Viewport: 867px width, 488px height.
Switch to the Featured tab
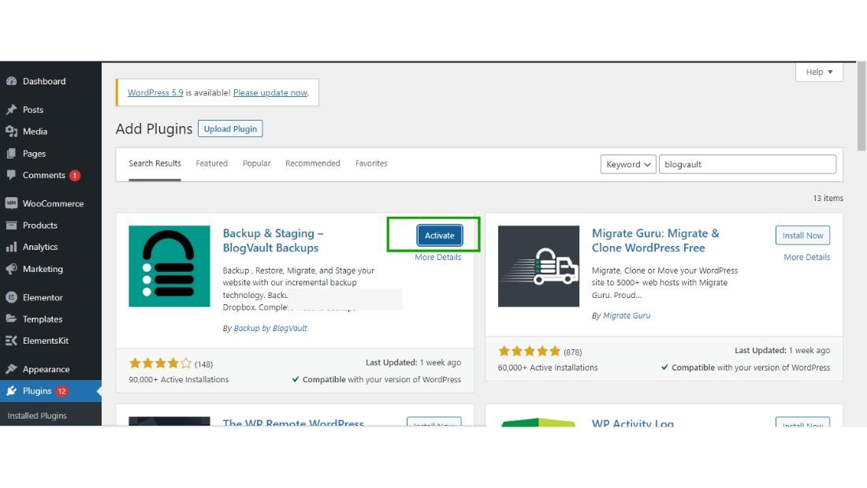[211, 163]
